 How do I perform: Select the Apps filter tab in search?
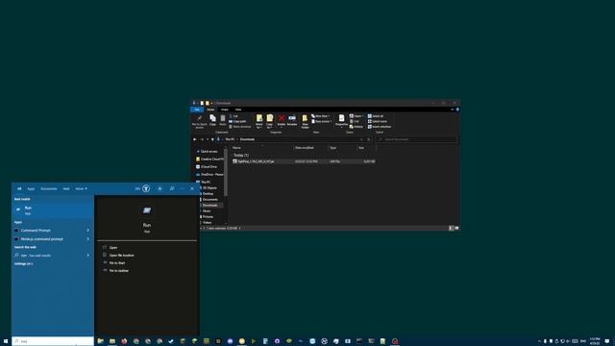(x=31, y=188)
